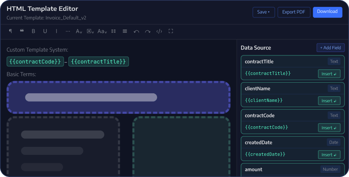The height and width of the screenshot is (177, 349).
Task: Click the clientName field name
Action: click(258, 88)
